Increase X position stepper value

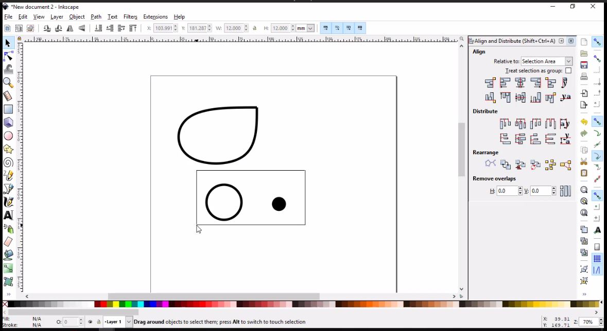pyautogui.click(x=176, y=26)
